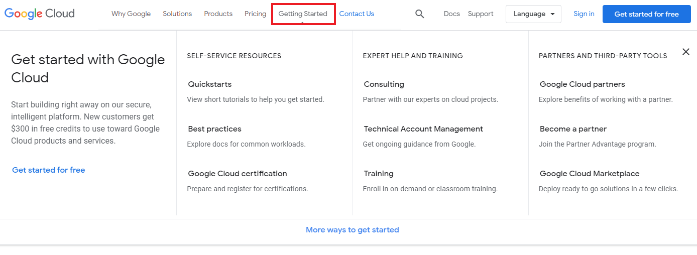Click More ways to get started
Image resolution: width=697 pixels, height=255 pixels.
point(353,230)
